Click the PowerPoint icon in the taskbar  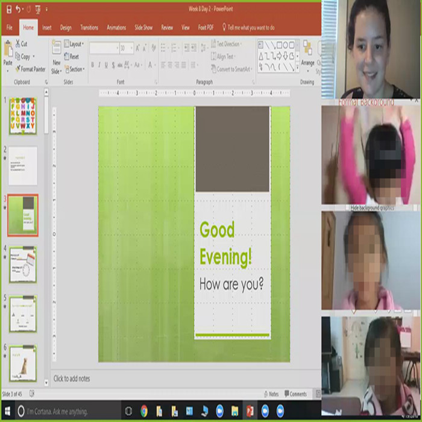tap(249, 411)
